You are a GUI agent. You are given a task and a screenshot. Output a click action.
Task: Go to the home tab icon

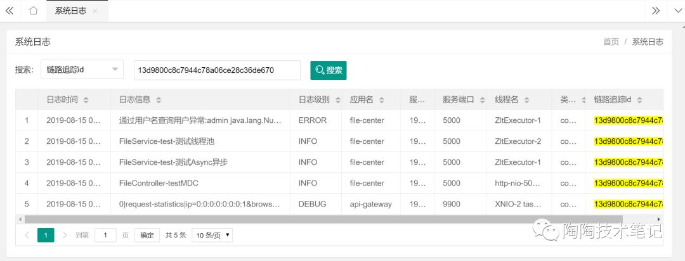pyautogui.click(x=33, y=11)
